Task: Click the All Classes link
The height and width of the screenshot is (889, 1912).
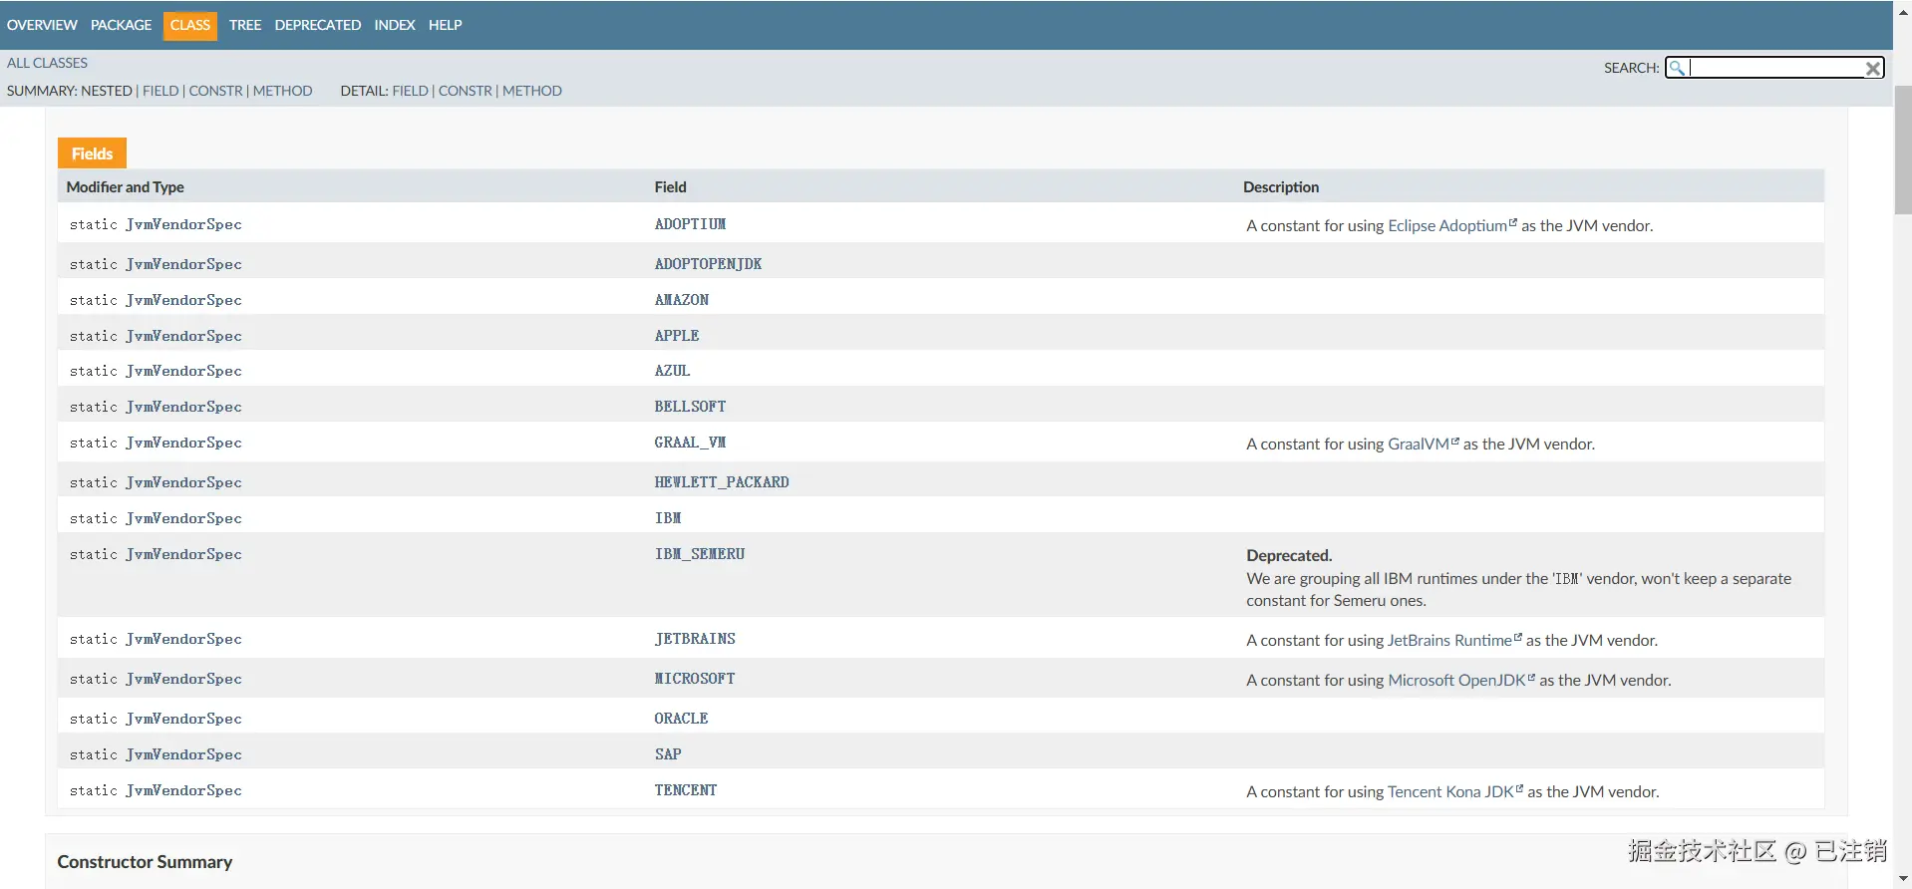Action: [x=47, y=63]
